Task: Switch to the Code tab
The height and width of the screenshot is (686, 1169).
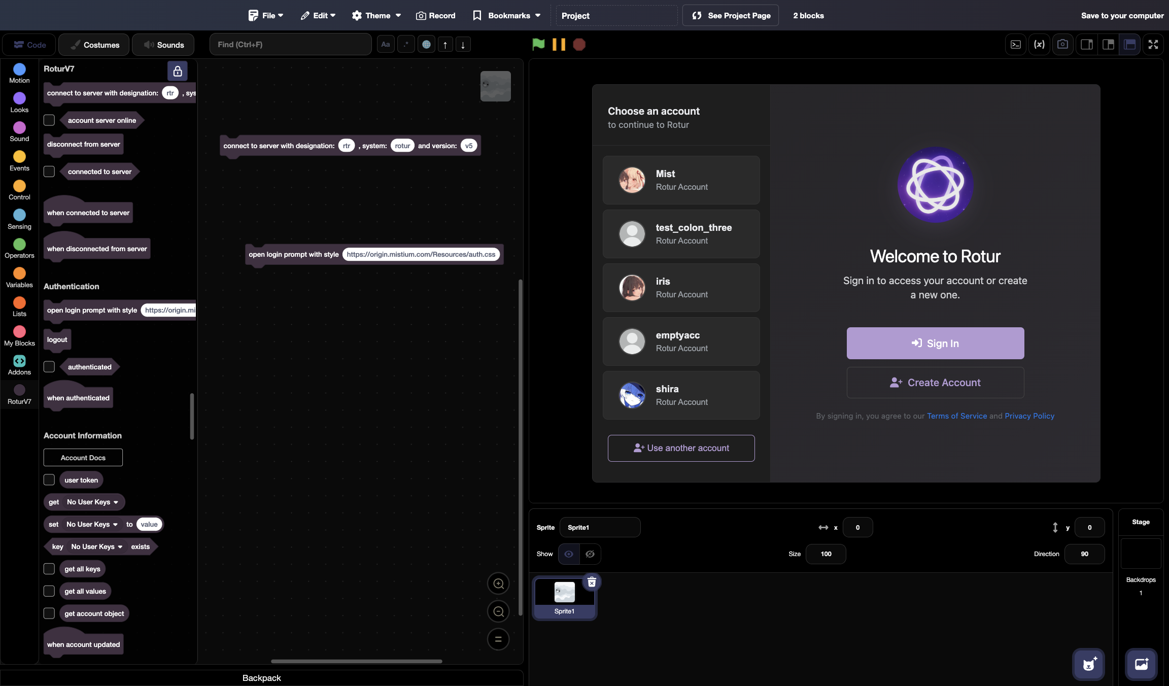Action: pyautogui.click(x=29, y=45)
